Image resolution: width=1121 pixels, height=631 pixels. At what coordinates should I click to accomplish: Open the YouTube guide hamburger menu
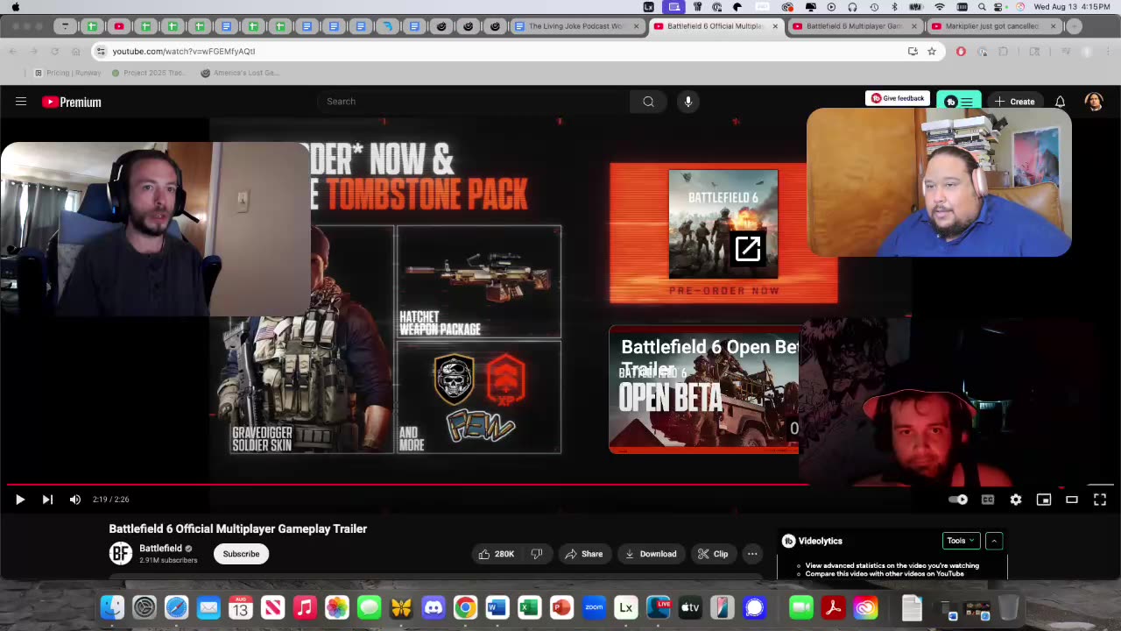point(21,102)
